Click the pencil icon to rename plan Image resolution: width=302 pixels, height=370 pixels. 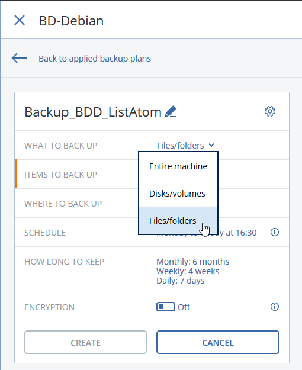[x=171, y=111]
